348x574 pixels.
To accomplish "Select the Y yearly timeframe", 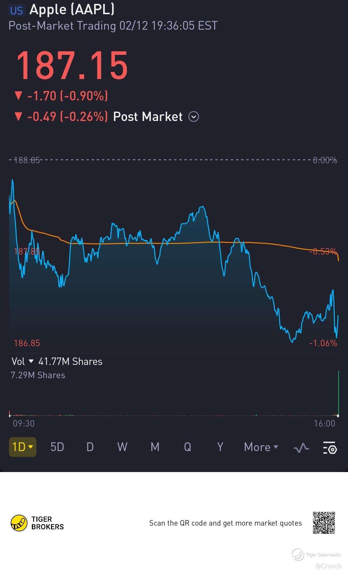I will (x=220, y=447).
